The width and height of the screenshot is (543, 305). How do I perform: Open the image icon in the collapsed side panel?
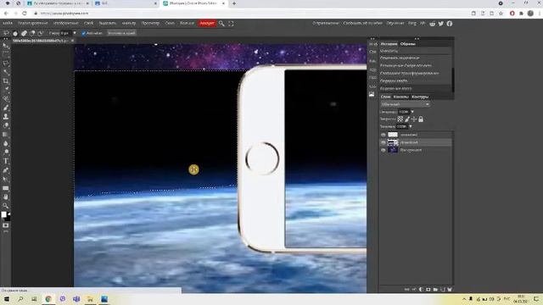point(372,94)
